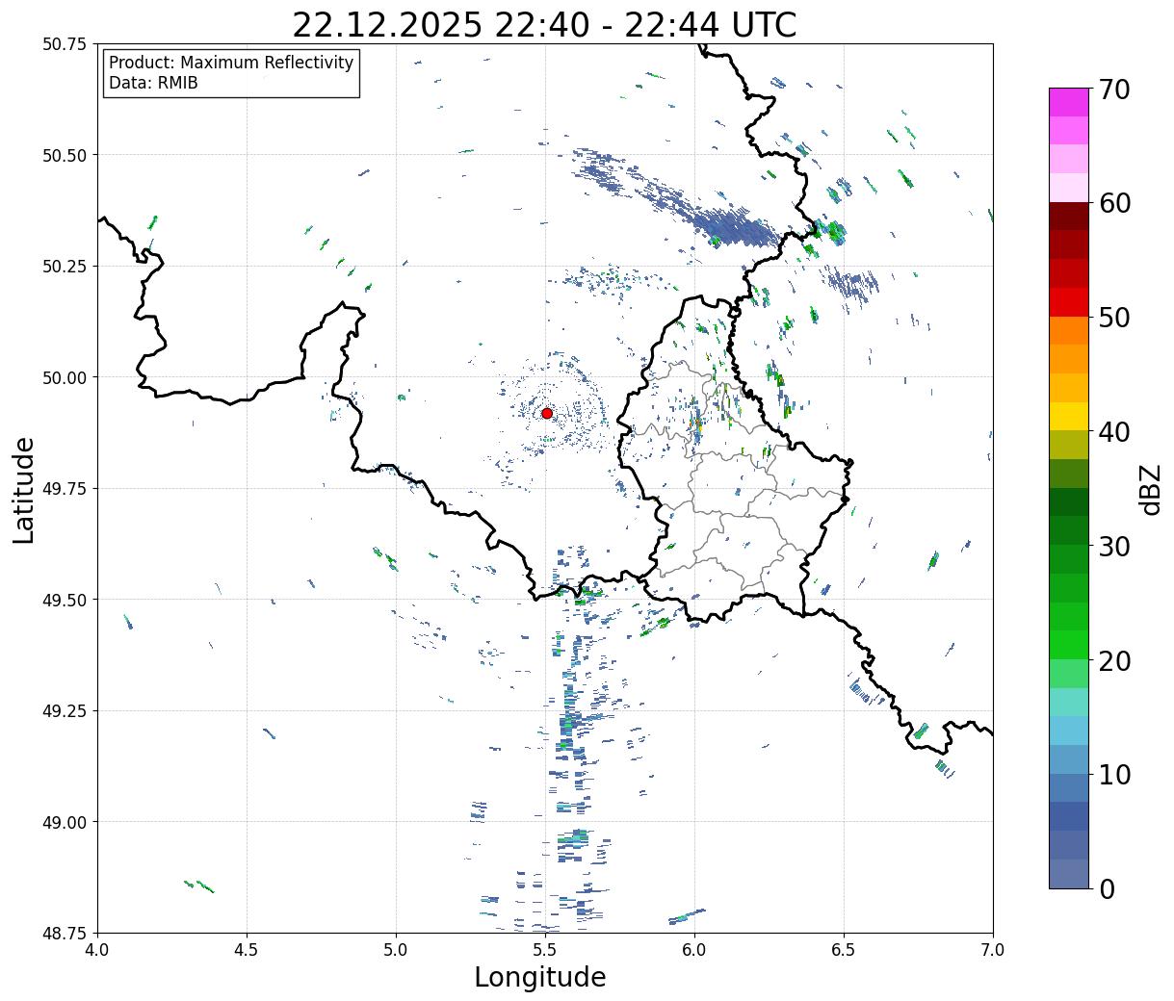Viewport: 1174px width, 1001px height.
Task: Click longitude tick label 6.5
Action: [x=844, y=950]
